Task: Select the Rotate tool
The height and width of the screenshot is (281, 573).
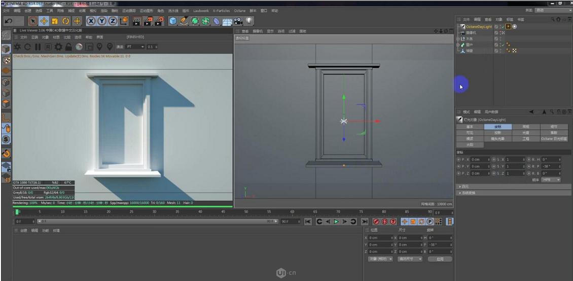Action: point(66,21)
